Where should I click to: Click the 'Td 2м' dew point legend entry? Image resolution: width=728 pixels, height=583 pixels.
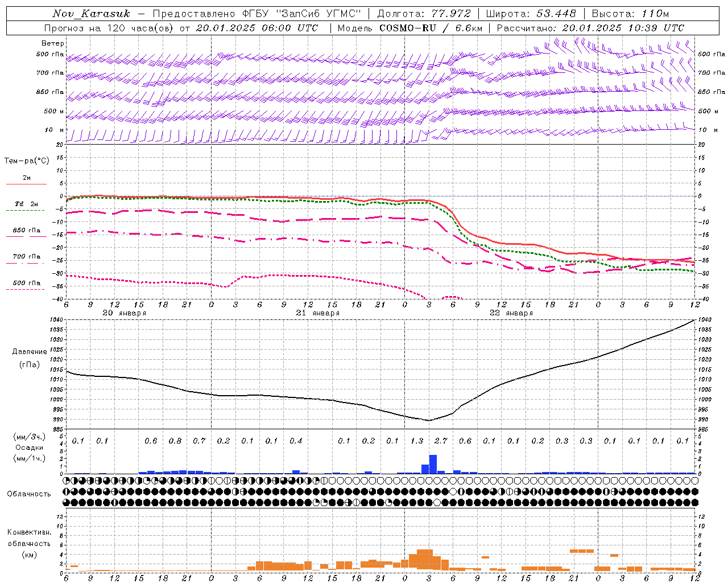tap(26, 204)
